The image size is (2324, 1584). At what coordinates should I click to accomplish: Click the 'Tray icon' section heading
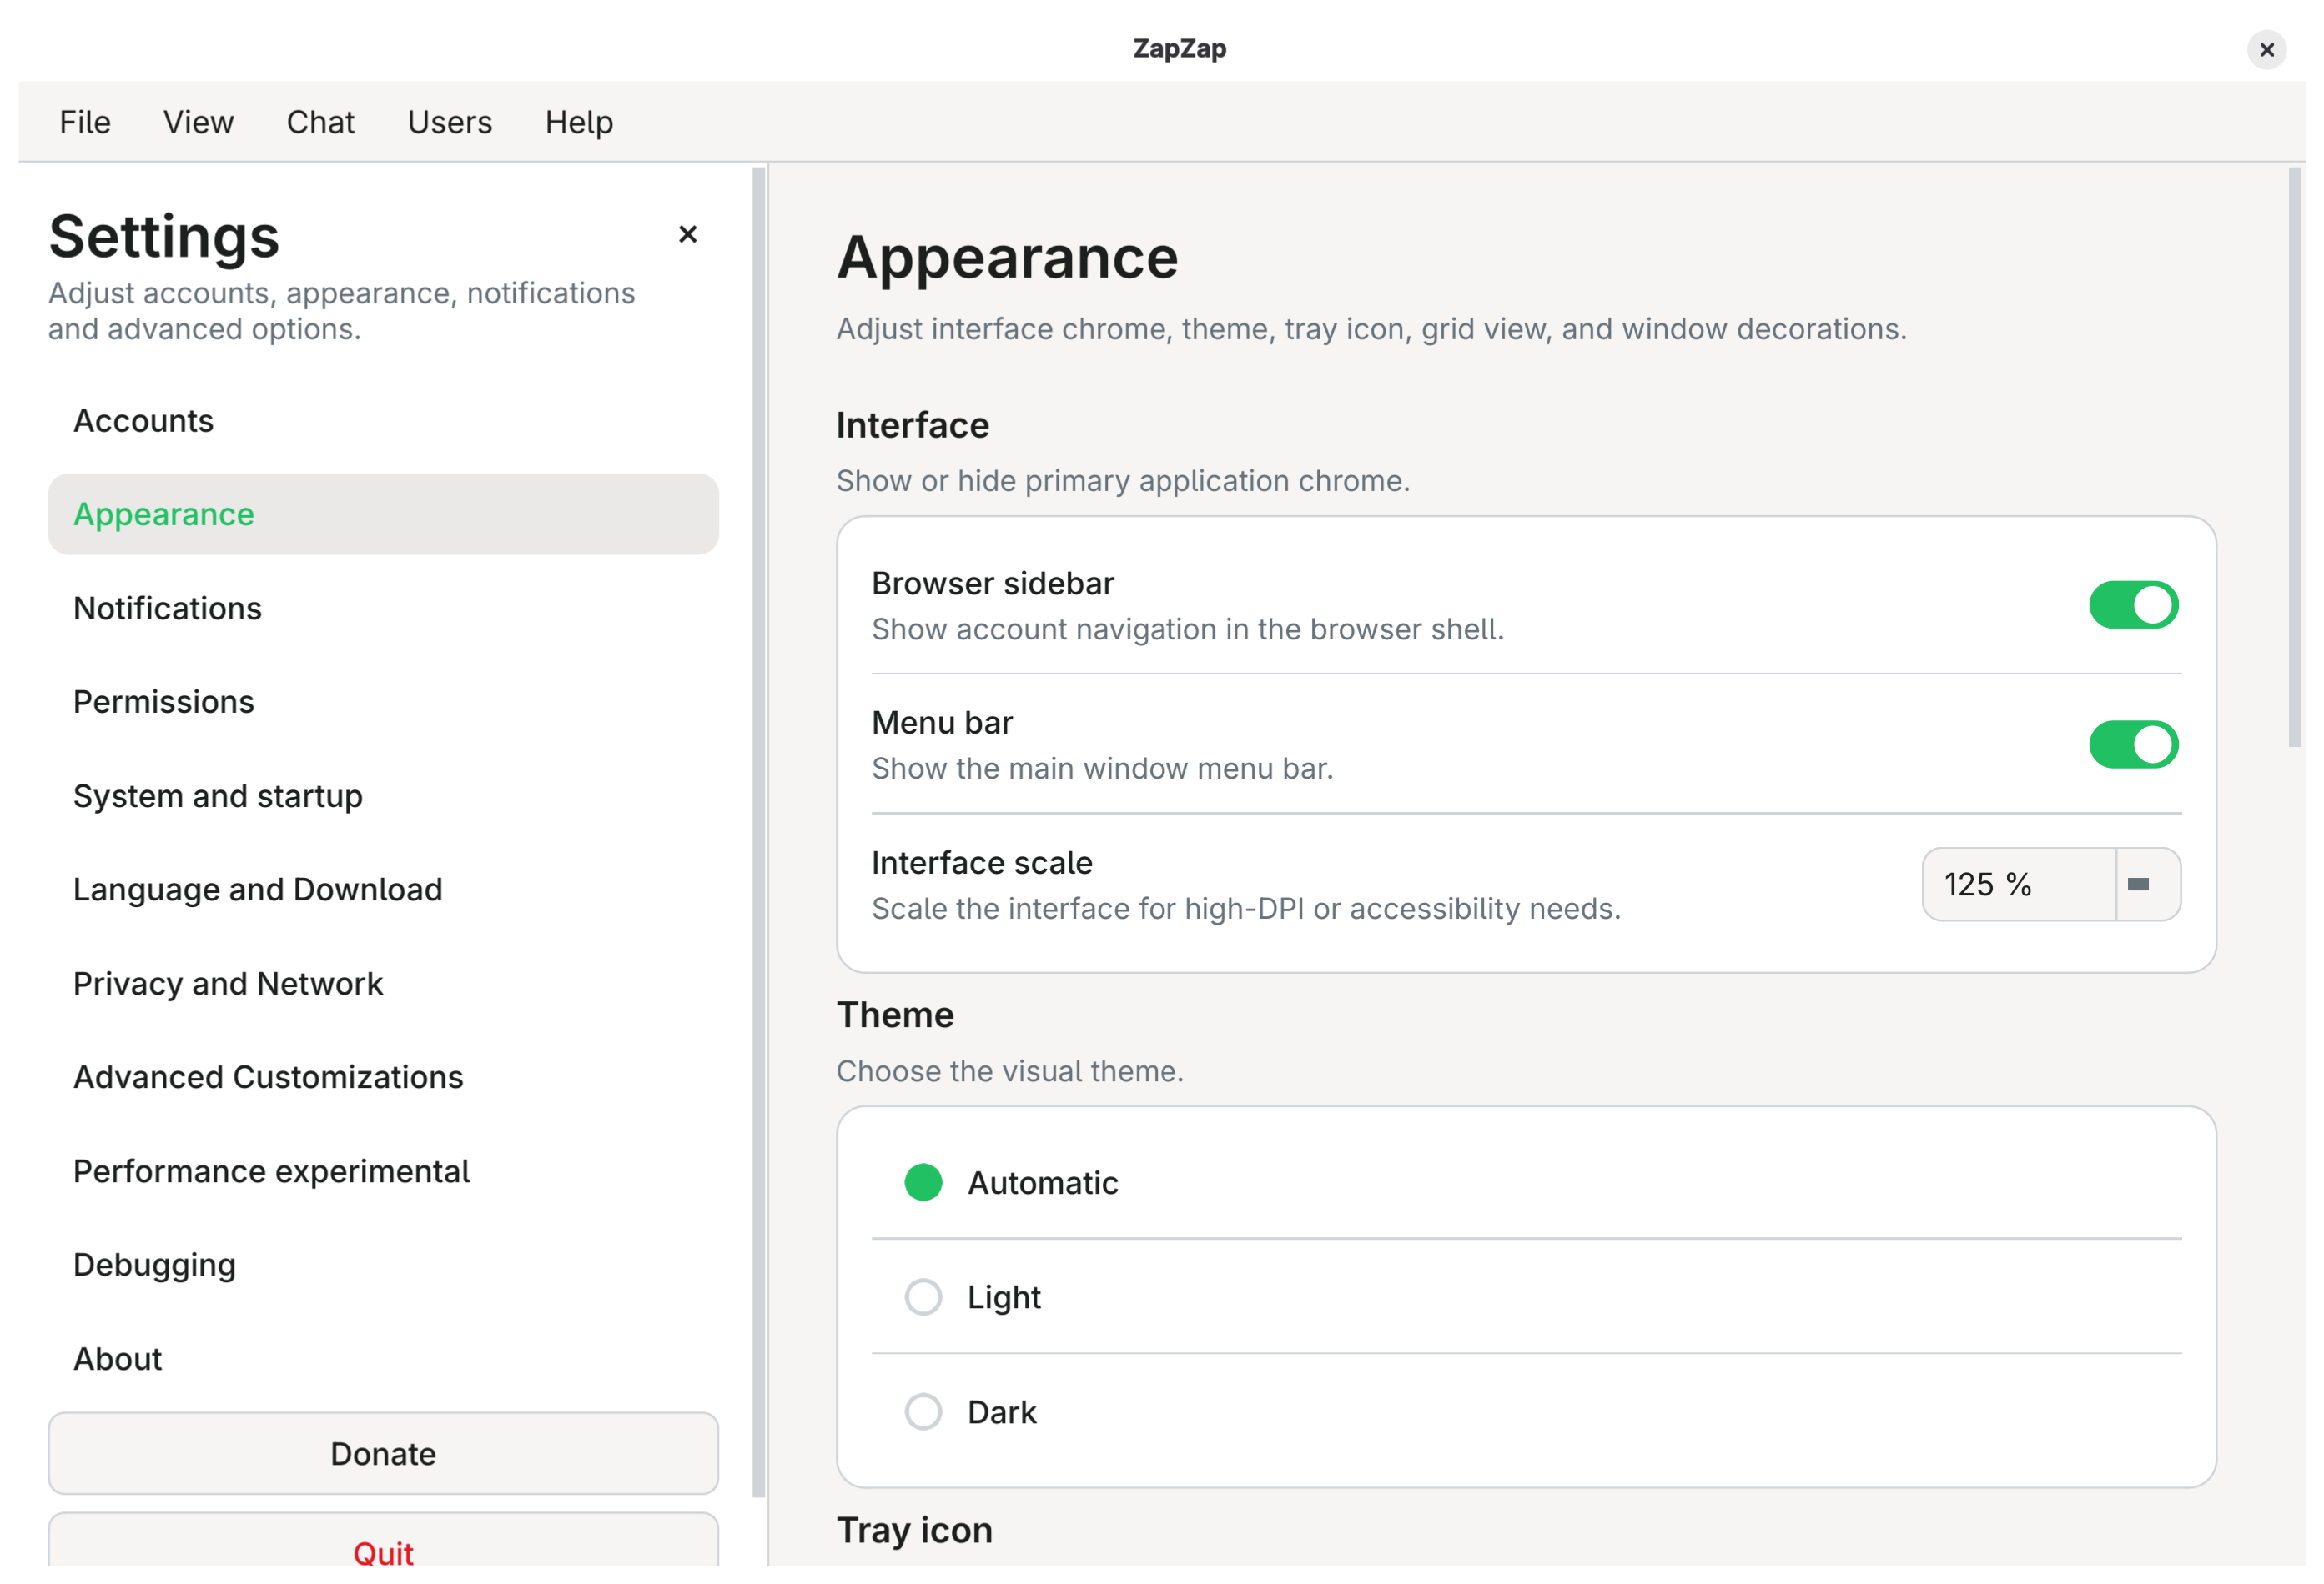[x=914, y=1530]
